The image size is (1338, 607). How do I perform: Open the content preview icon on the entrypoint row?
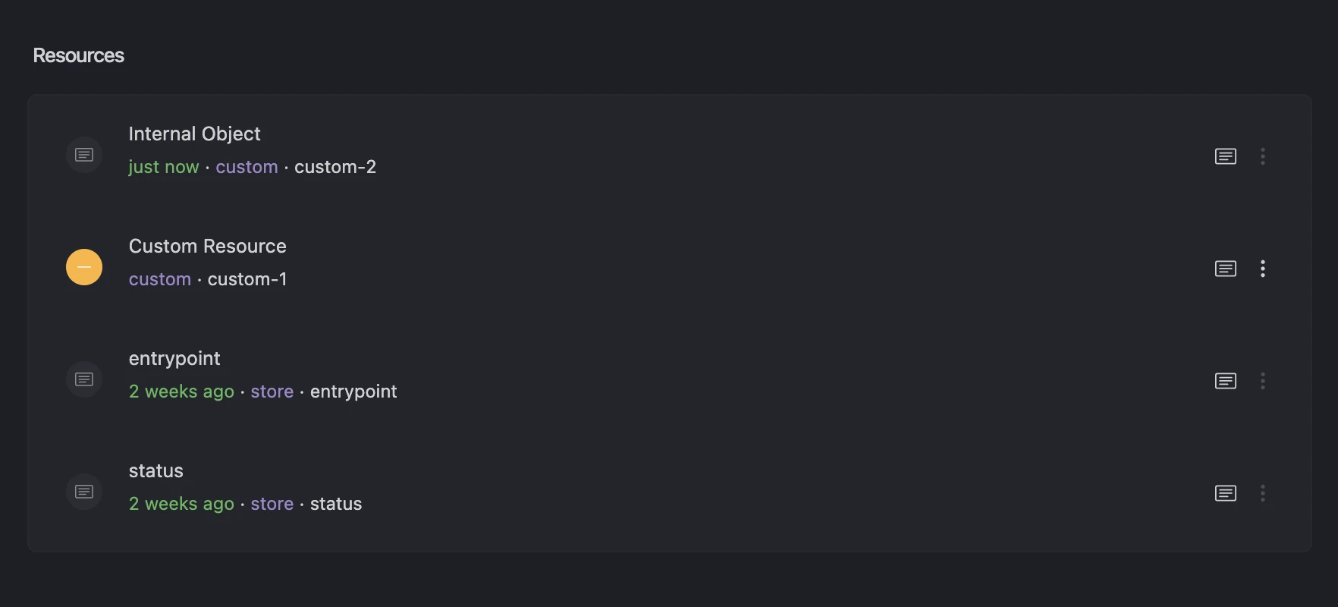pyautogui.click(x=1226, y=381)
